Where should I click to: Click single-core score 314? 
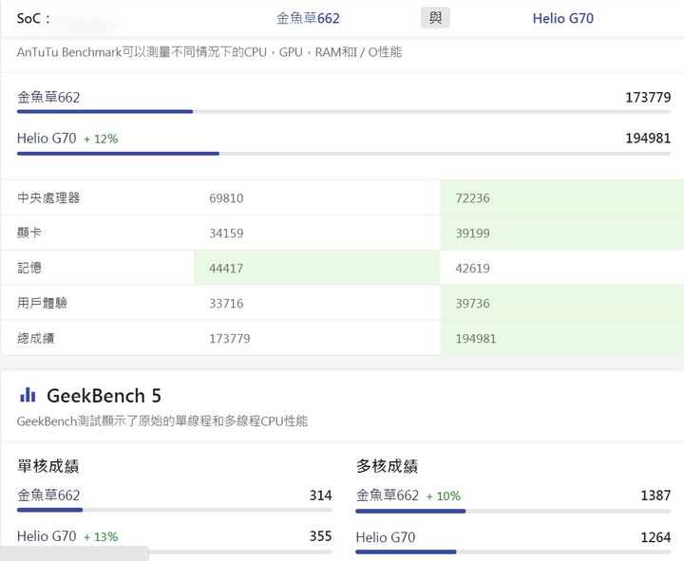321,496
